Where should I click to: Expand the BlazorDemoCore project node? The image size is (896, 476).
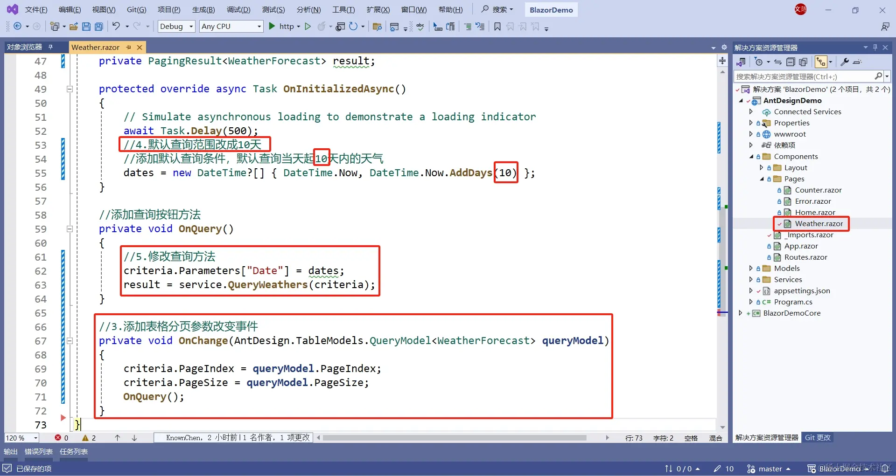[x=741, y=313]
